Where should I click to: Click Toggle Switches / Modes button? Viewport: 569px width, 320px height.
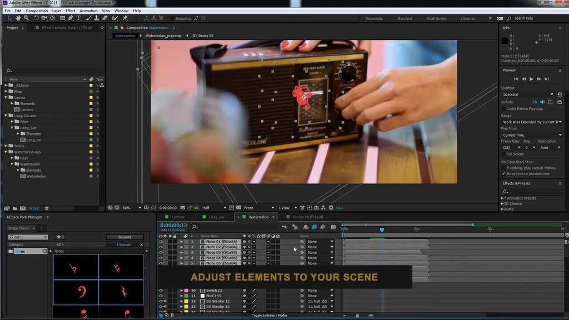[269, 316]
